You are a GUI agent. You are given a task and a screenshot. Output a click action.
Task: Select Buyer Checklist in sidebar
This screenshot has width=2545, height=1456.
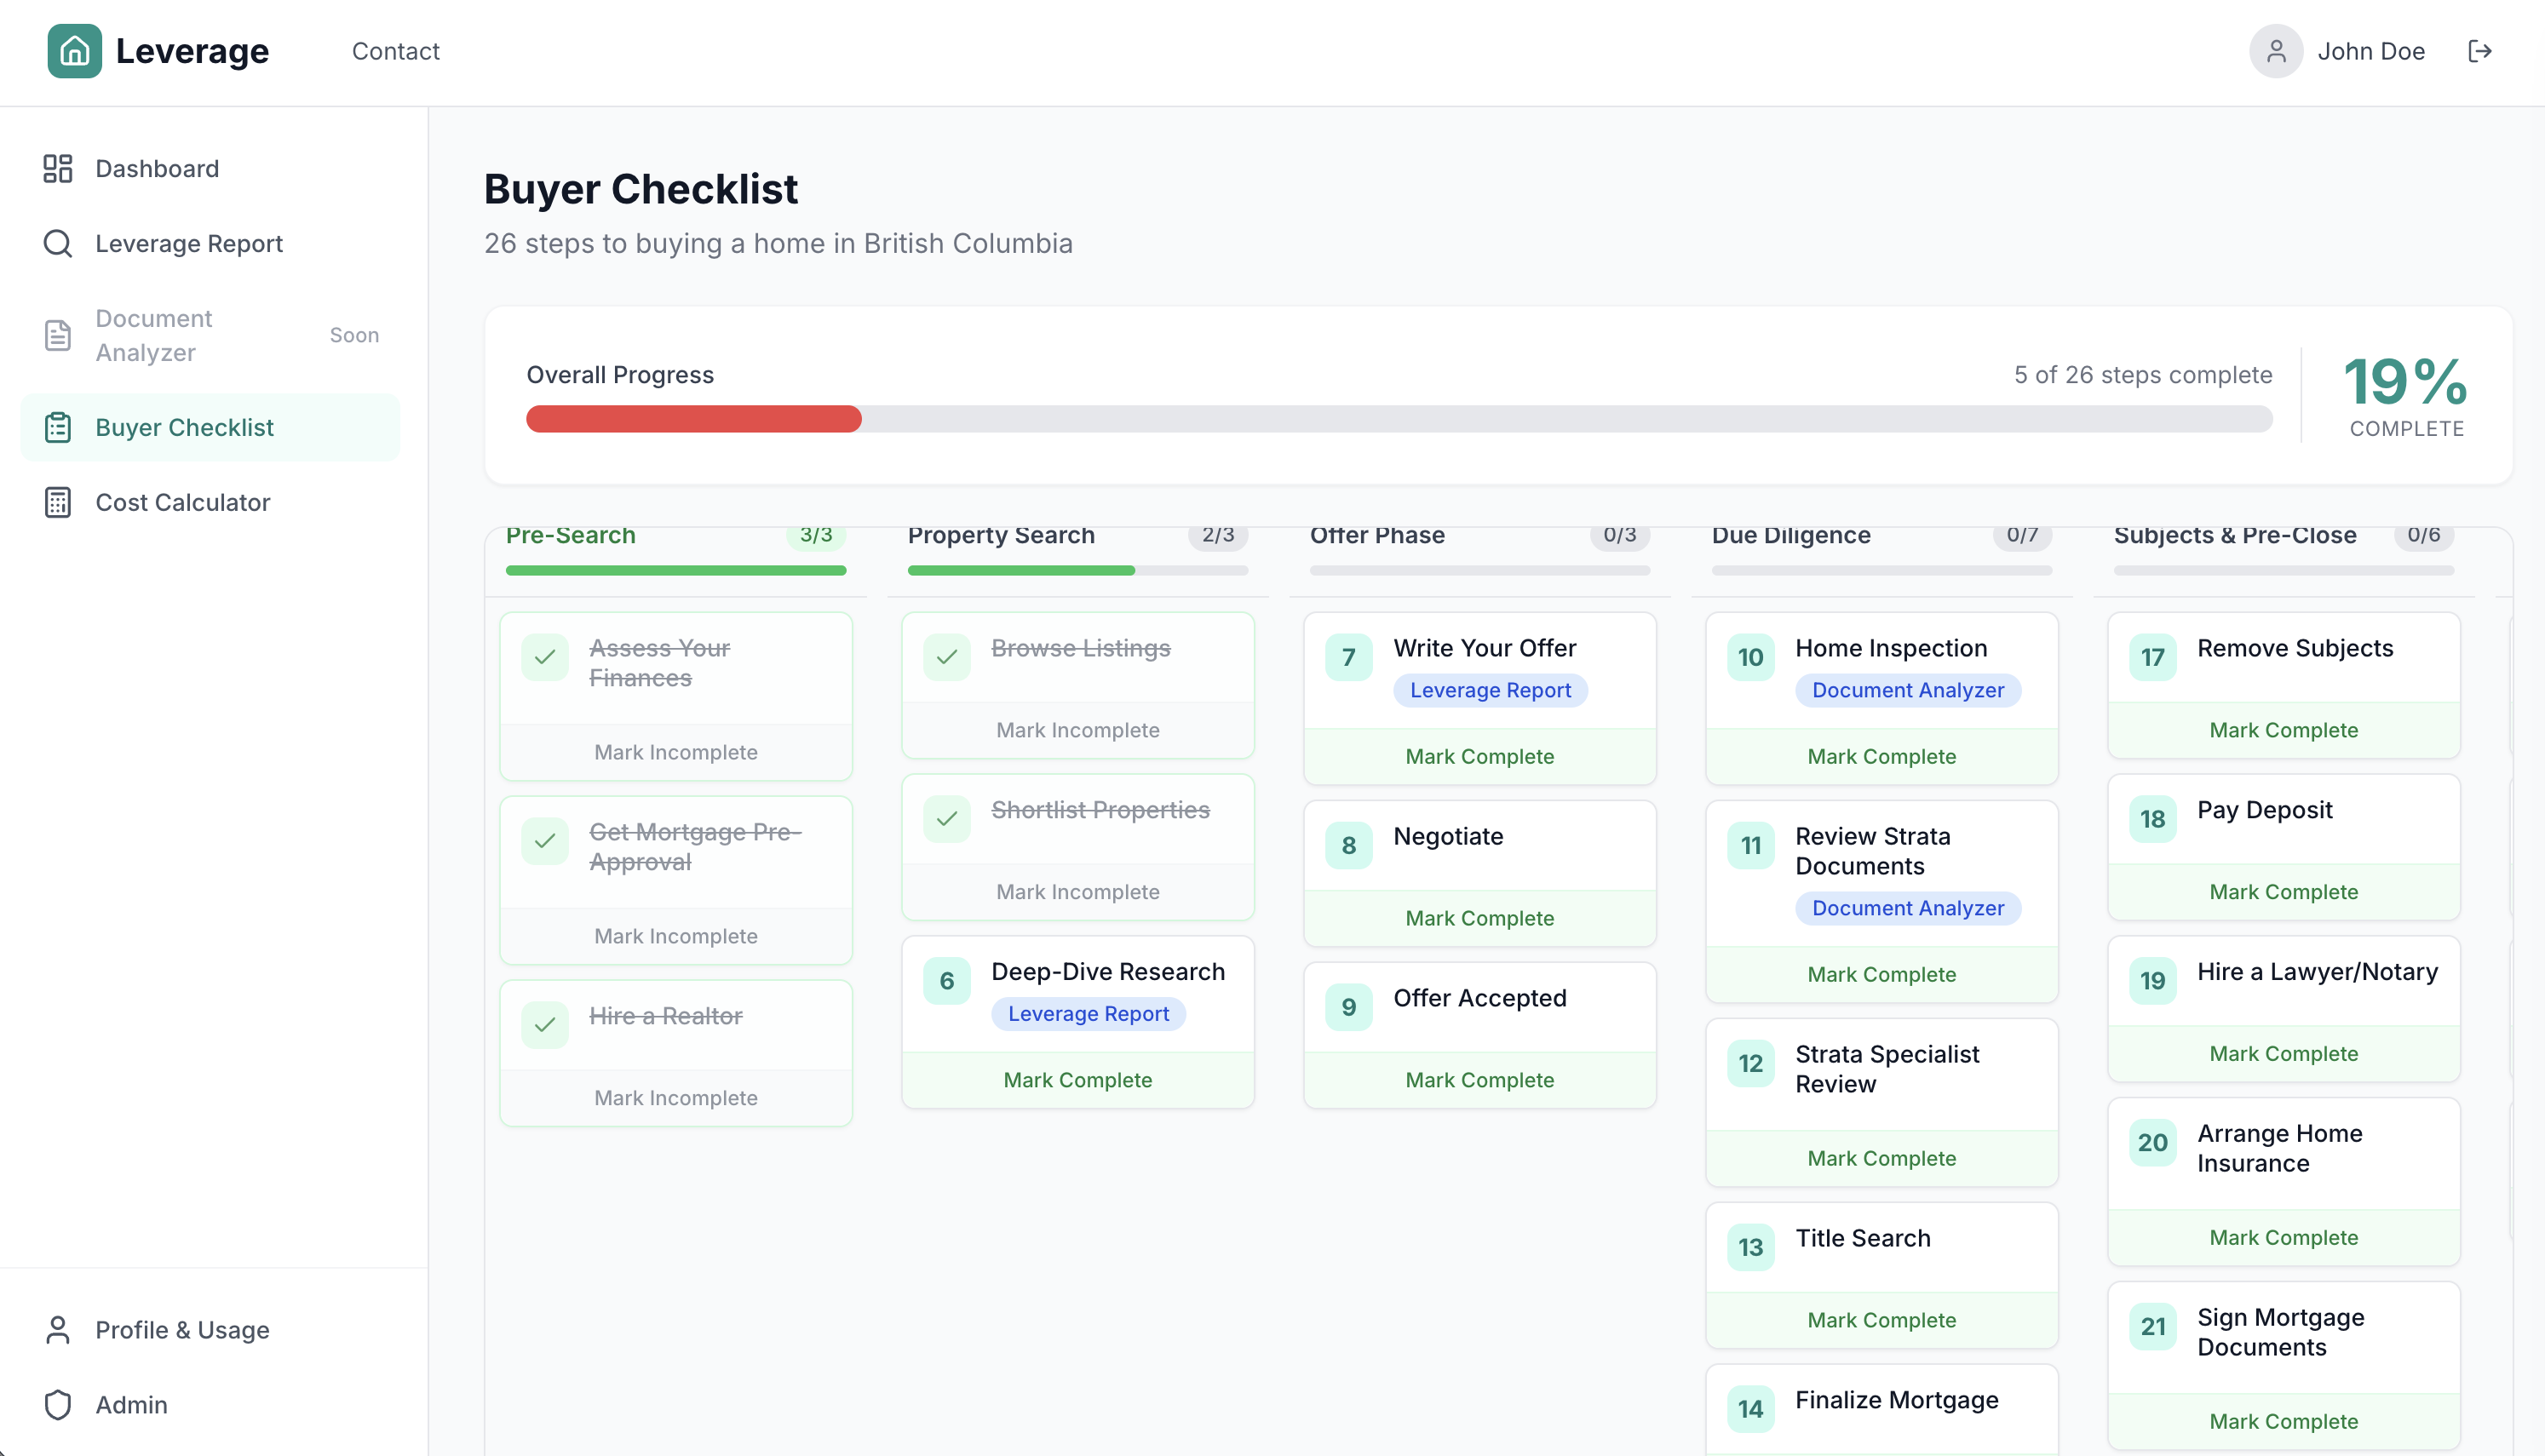pyautogui.click(x=210, y=427)
